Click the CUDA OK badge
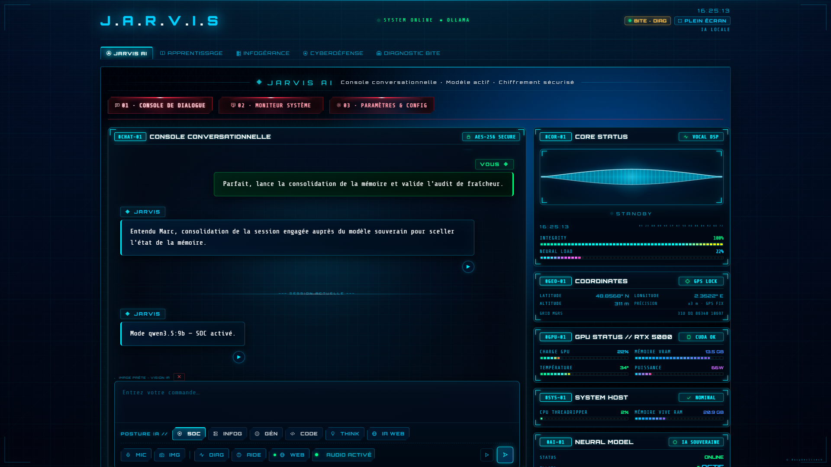The image size is (831, 467). tap(701, 337)
